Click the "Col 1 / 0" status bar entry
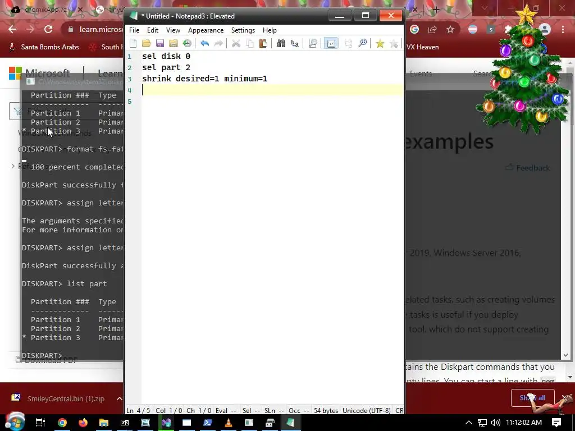Viewport: 575px width, 431px height. pos(168,410)
